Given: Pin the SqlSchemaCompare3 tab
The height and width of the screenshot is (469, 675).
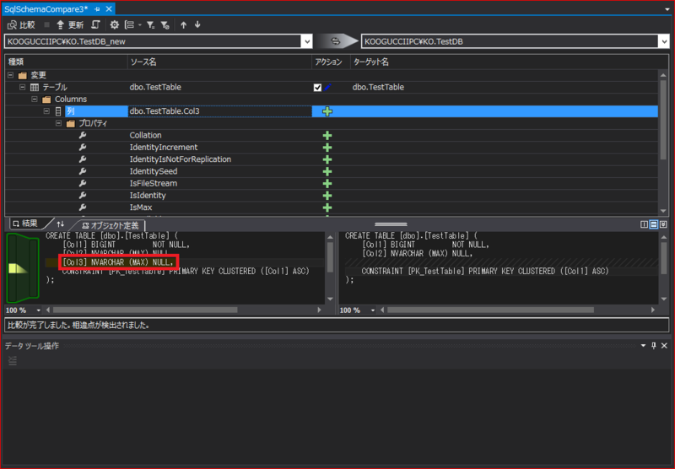Looking at the screenshot, I should click(x=97, y=9).
